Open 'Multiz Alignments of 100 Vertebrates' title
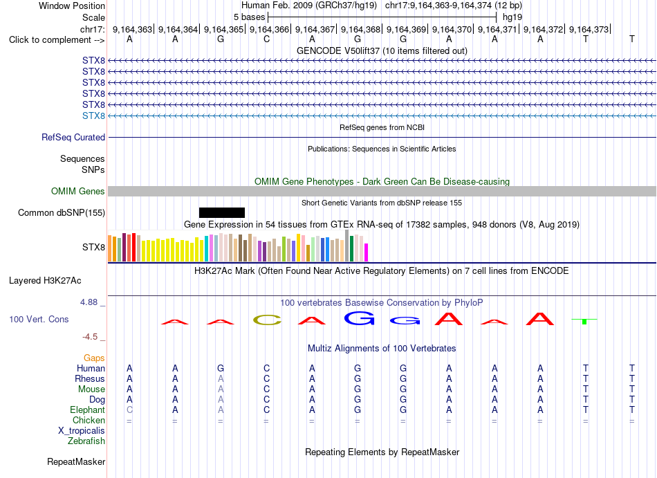Screen dimensions: 657x478 [x=382, y=348]
